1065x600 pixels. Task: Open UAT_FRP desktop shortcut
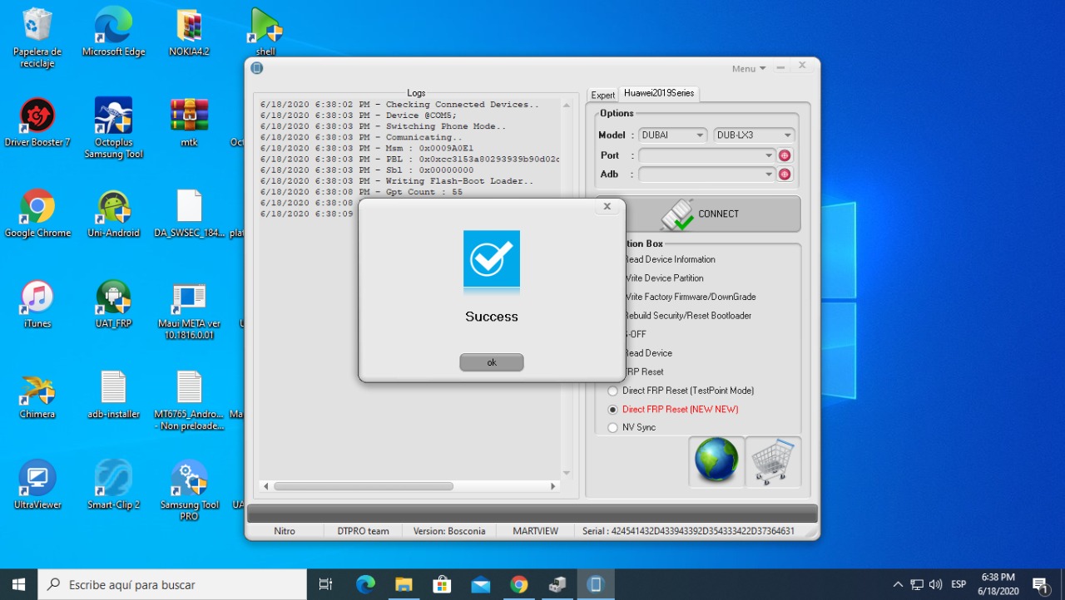113,304
